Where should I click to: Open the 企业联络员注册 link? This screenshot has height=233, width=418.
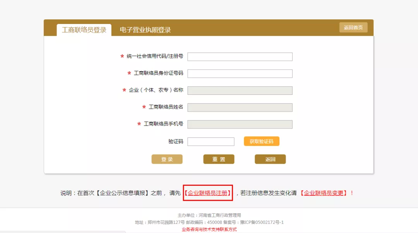(208, 193)
